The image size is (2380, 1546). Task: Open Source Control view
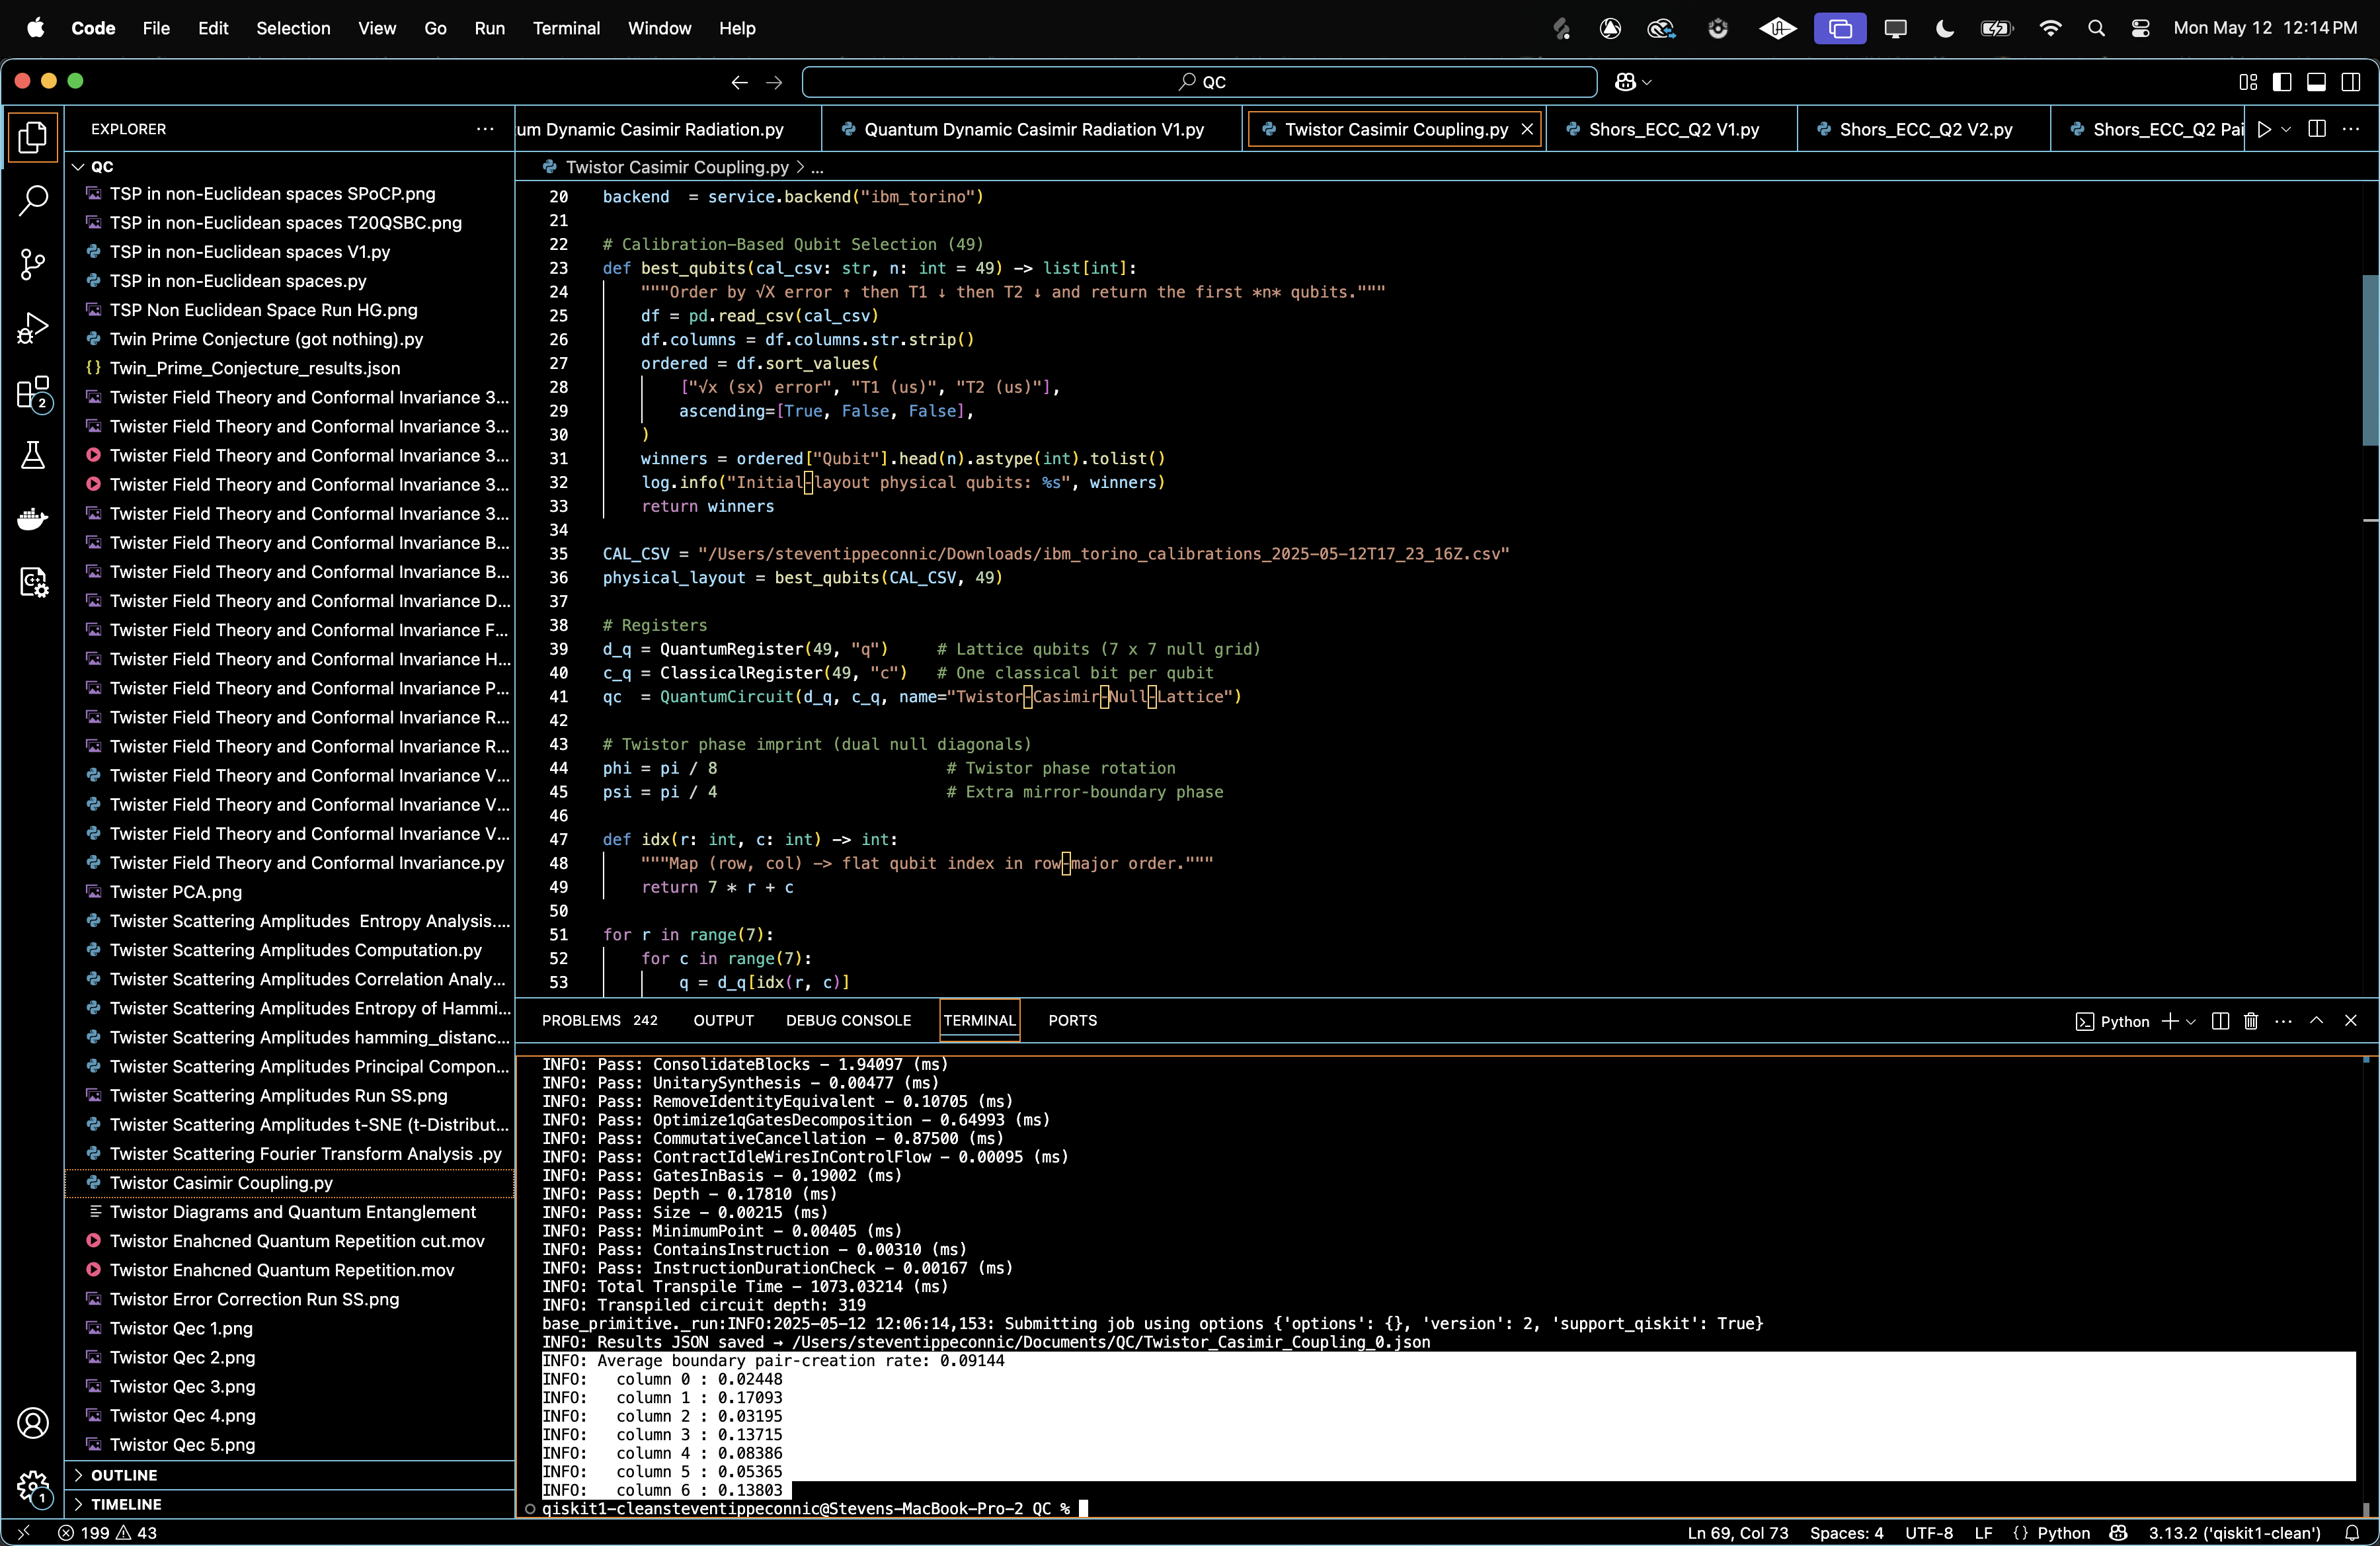pos(32,264)
